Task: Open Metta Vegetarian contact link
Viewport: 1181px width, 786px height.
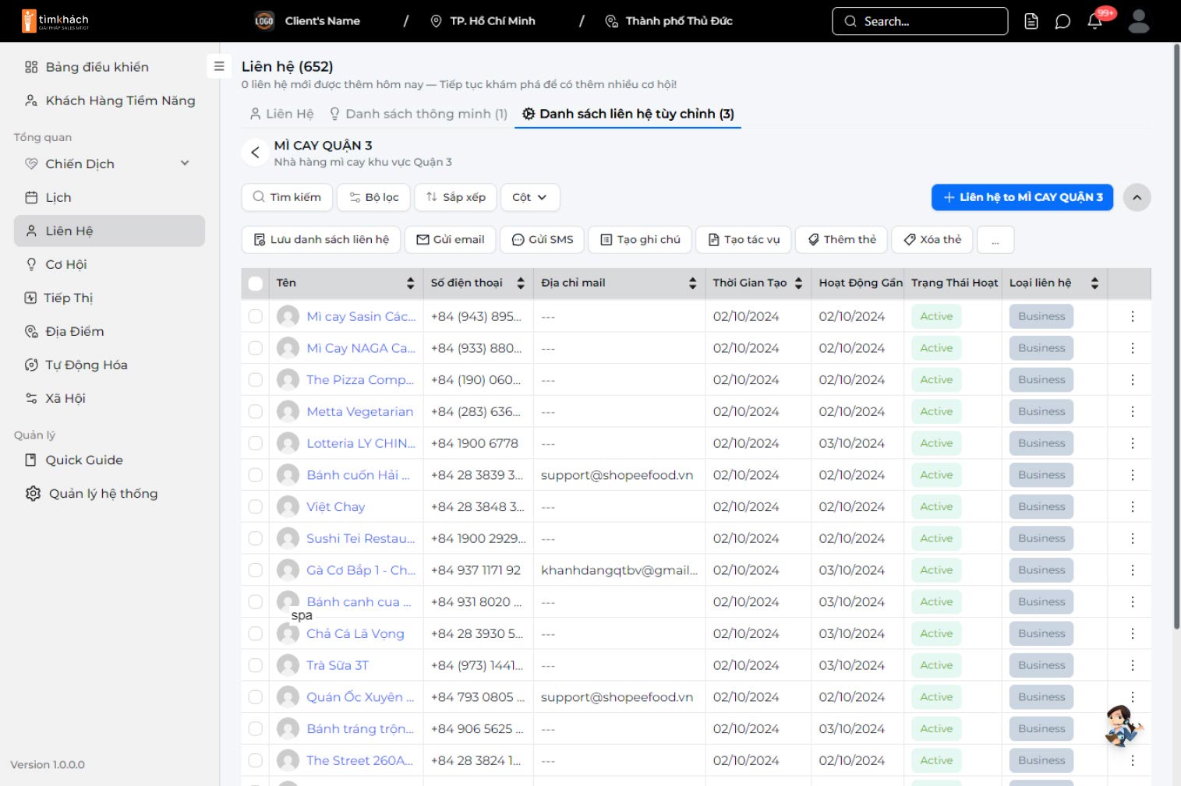Action: (359, 411)
